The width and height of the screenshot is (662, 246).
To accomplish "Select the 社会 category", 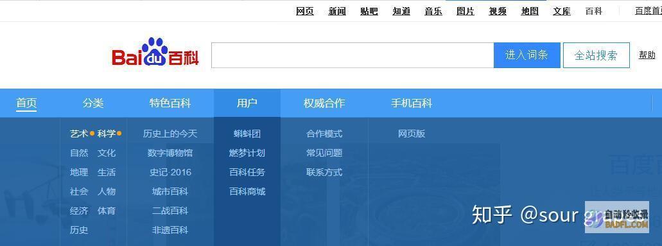I will [79, 191].
